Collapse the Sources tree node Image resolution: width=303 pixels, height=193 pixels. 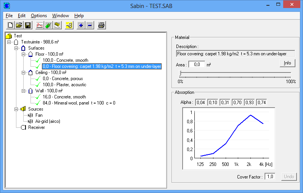pyautogui.click(x=16, y=109)
